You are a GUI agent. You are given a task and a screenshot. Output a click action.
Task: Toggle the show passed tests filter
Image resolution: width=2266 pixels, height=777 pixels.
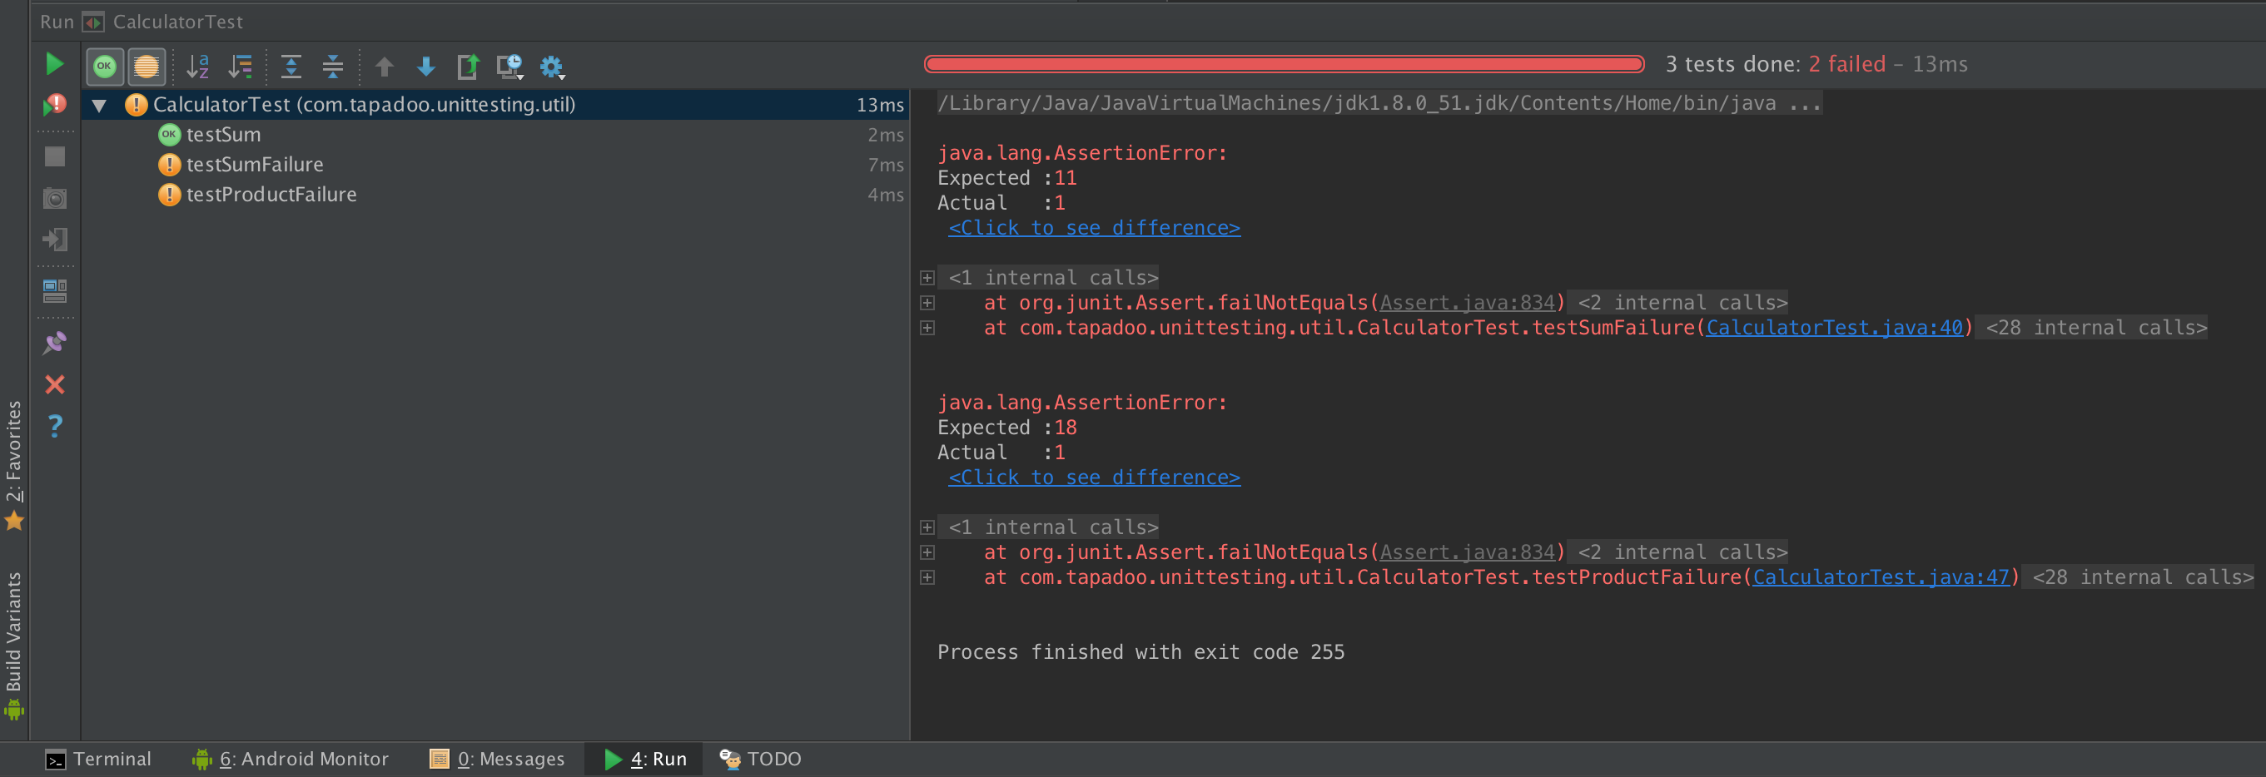pyautogui.click(x=105, y=66)
